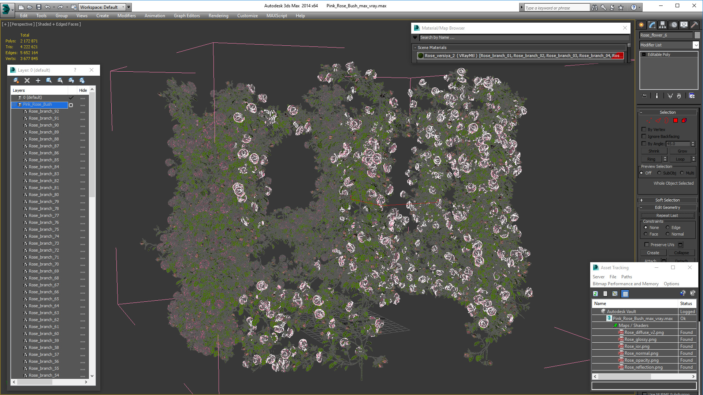This screenshot has width=703, height=395.
Task: Select Edge constraint radio button
Action: (x=667, y=227)
